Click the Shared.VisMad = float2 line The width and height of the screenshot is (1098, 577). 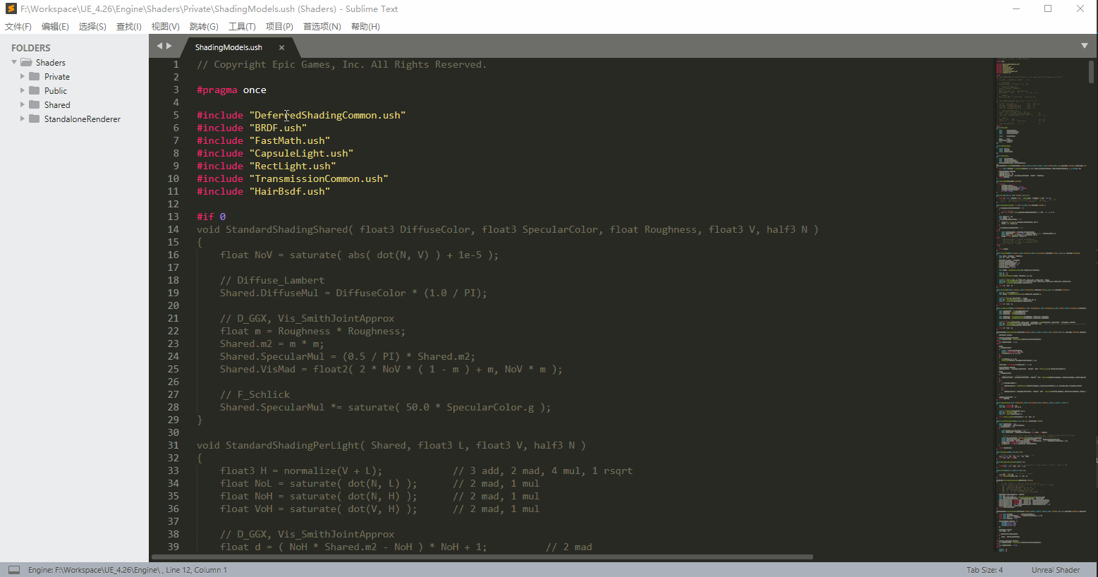[391, 369]
